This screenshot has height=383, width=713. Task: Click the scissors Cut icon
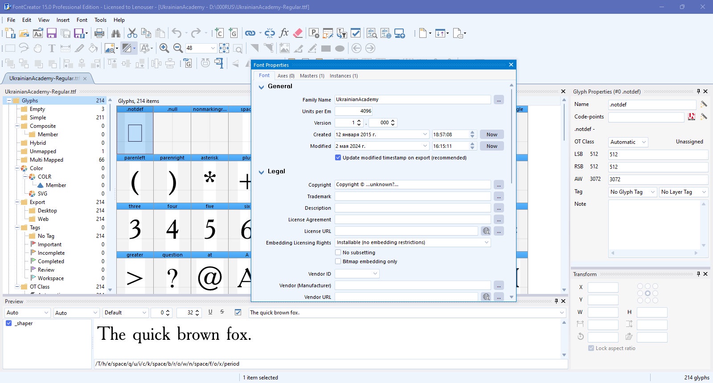tap(132, 33)
